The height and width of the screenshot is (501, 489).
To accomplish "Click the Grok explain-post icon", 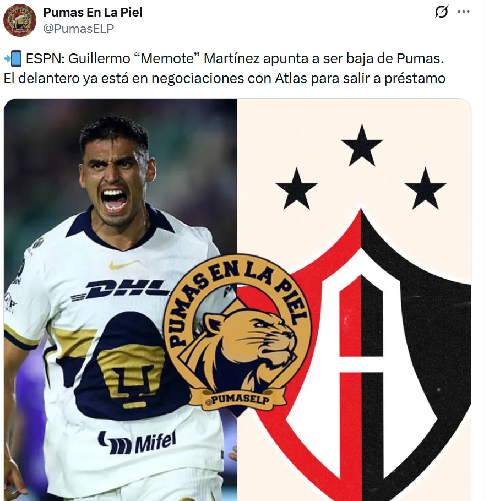I will (x=442, y=12).
